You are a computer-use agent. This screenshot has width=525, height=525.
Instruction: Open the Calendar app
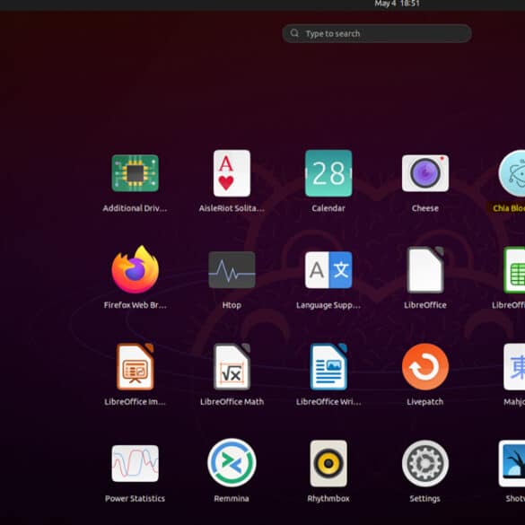(x=328, y=173)
